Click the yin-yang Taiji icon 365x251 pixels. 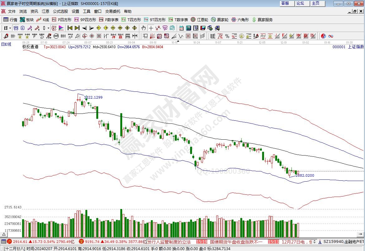323,36
